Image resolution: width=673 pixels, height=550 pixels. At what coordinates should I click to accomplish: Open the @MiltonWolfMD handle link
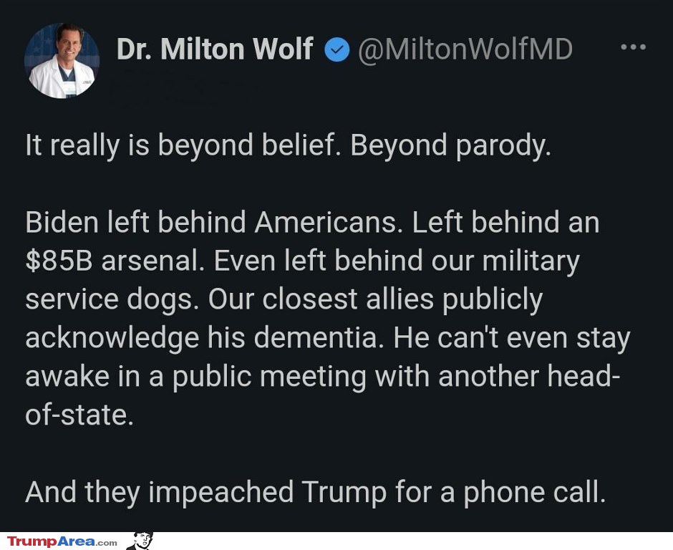(x=465, y=49)
